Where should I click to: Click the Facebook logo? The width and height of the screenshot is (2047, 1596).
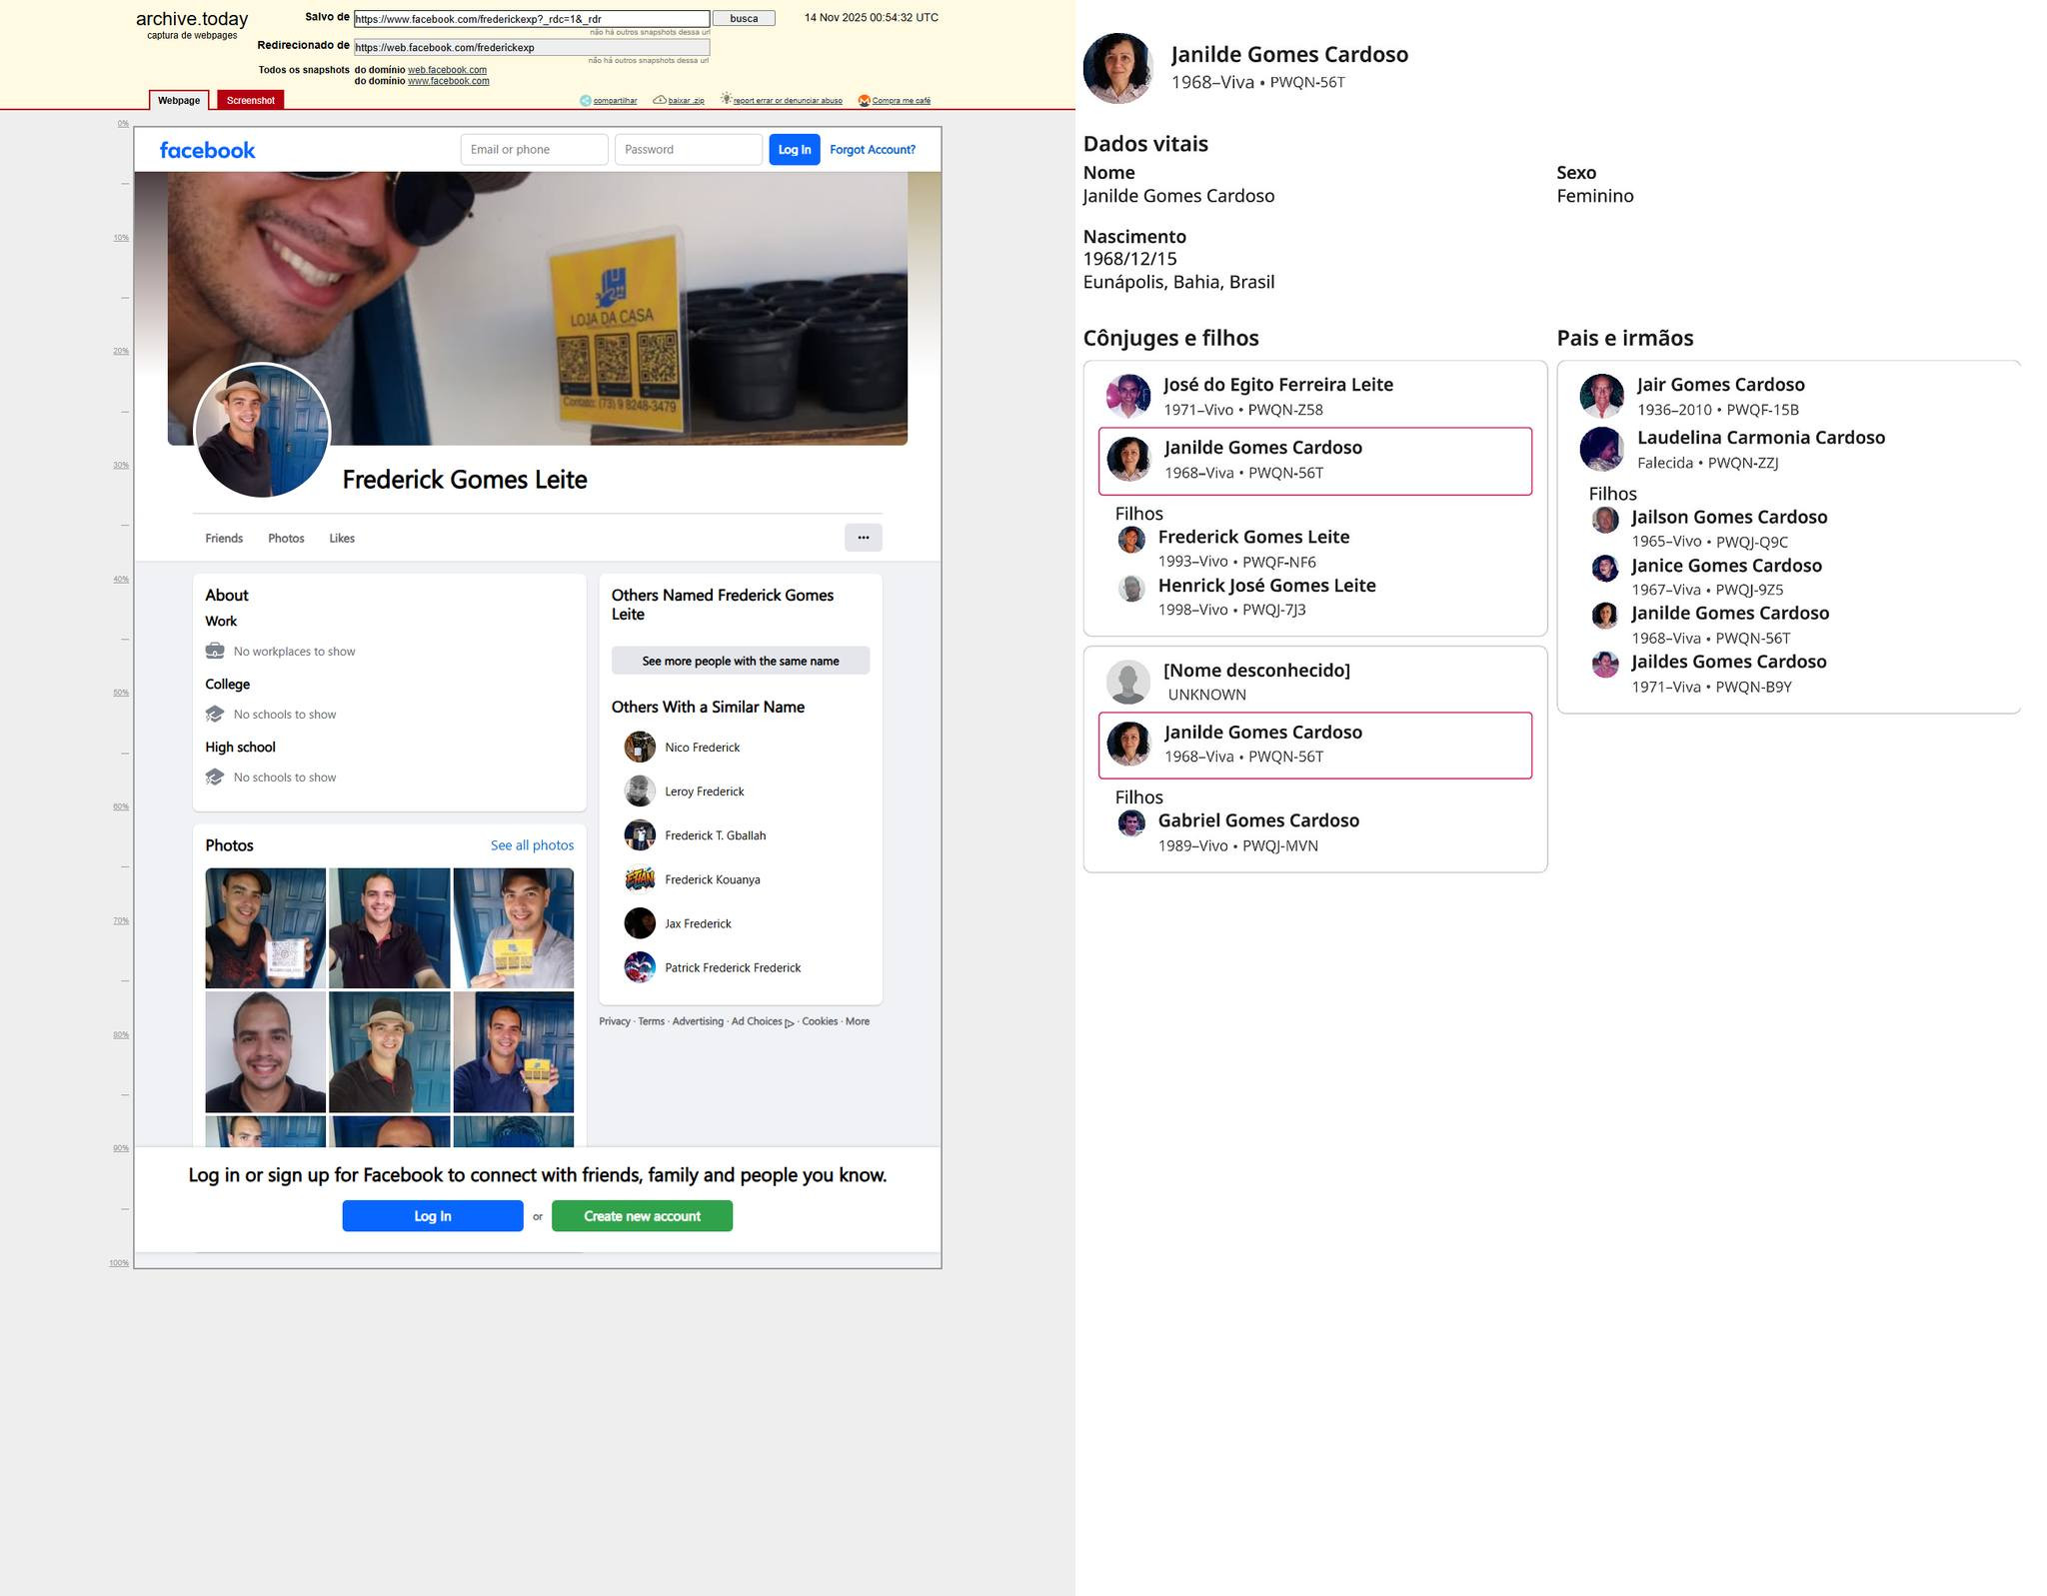pyautogui.click(x=207, y=150)
